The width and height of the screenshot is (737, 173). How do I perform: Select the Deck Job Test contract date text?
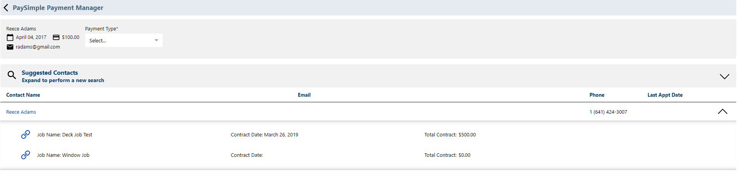(x=265, y=135)
